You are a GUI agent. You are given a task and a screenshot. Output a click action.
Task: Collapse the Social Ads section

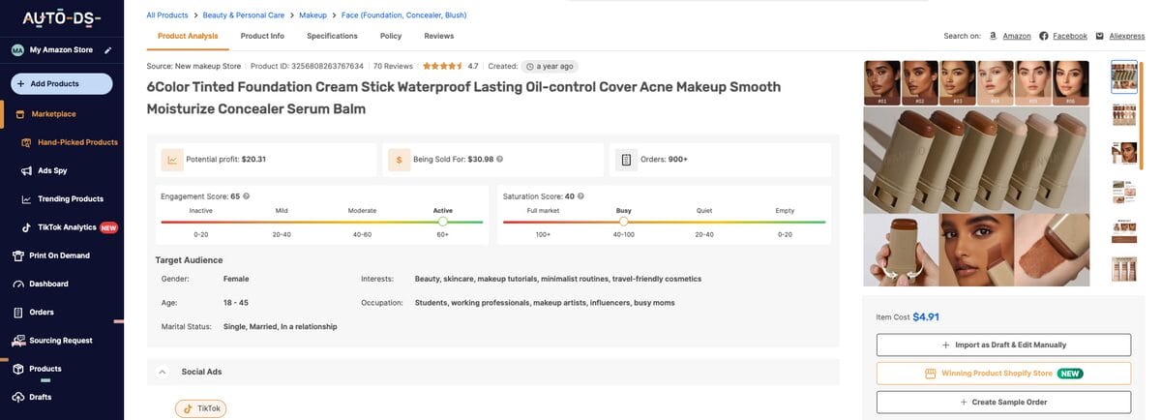tap(163, 372)
